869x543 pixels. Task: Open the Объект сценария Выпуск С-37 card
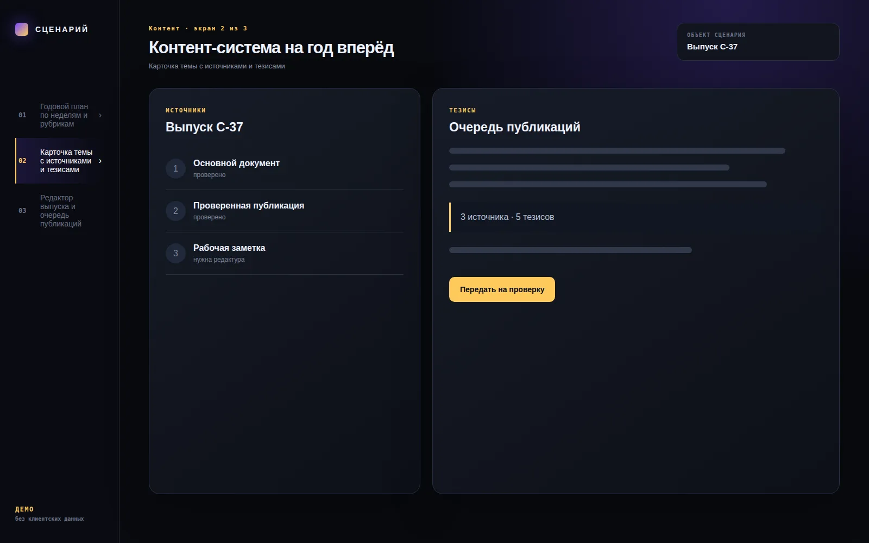tap(758, 42)
